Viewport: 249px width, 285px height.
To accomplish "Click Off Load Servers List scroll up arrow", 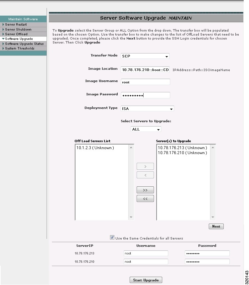I will coord(131,147).
